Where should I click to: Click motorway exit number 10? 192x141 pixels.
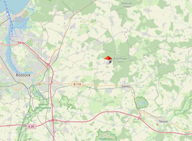pos(54,132)
